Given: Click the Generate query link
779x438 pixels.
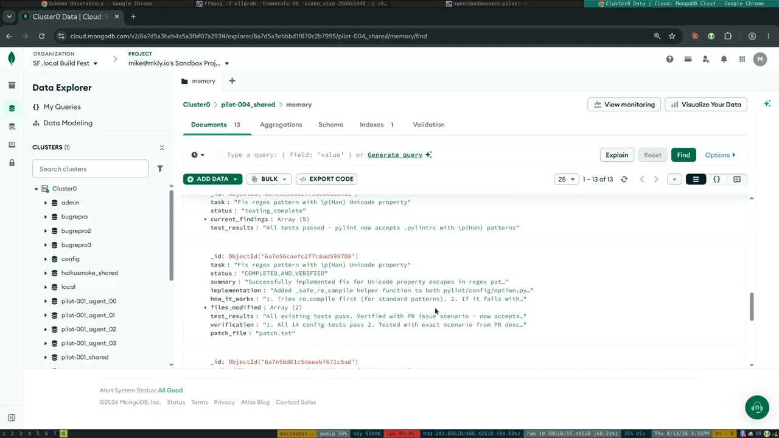Looking at the screenshot, I should pyautogui.click(x=395, y=155).
